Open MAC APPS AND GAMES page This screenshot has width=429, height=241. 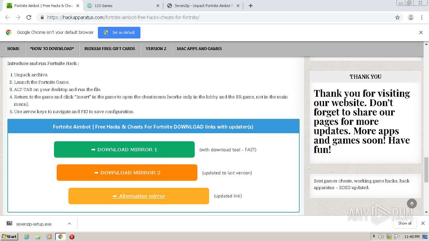pyautogui.click(x=199, y=49)
